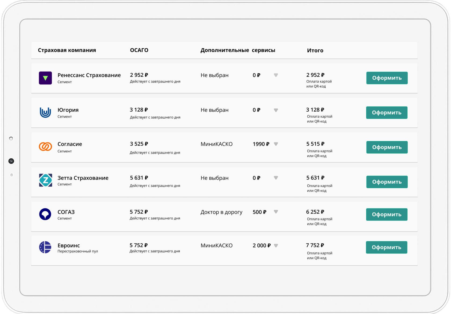The image size is (451, 314).
Task: Click the 2 000 ₽ service price
Action: coord(262,245)
